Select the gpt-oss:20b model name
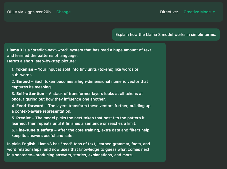 pyautogui.click(x=39, y=12)
